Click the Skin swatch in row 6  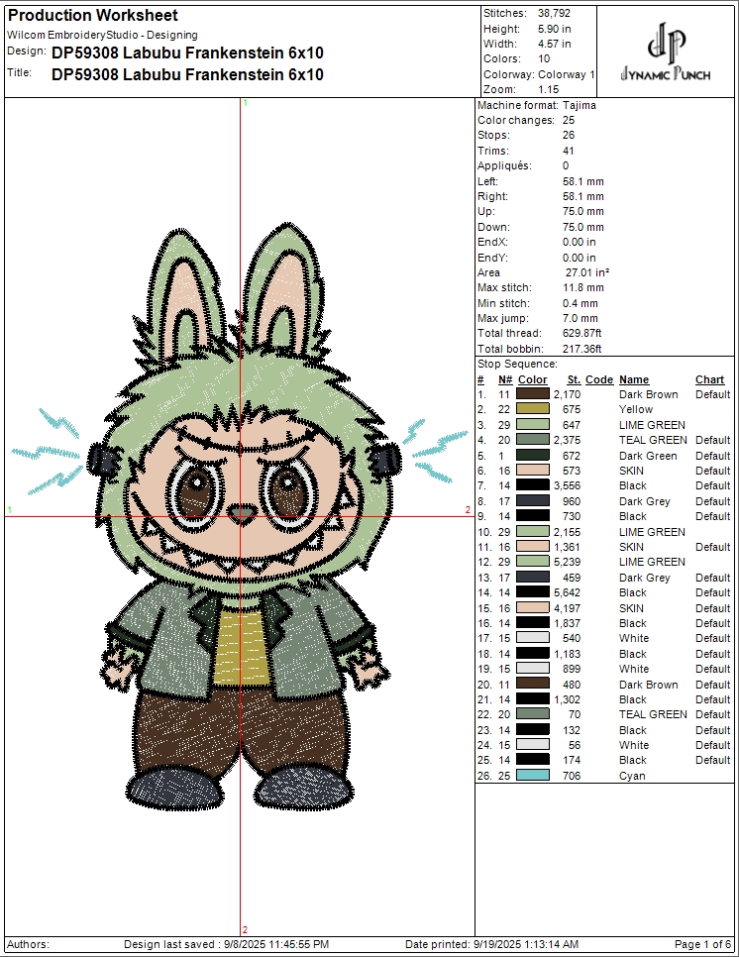point(533,471)
